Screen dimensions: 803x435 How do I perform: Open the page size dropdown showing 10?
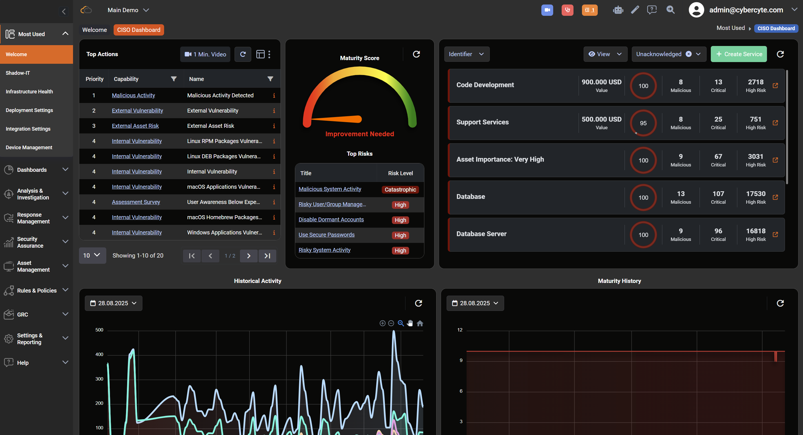[92, 255]
